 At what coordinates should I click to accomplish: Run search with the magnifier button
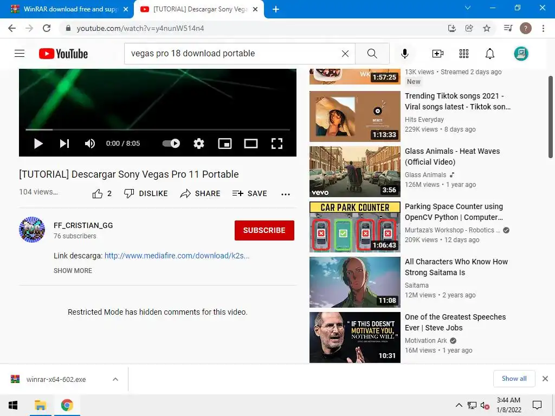pos(372,54)
